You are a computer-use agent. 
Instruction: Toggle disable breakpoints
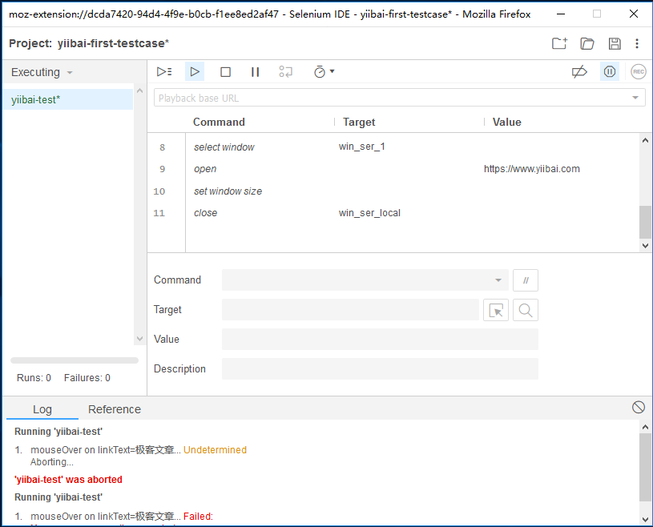pyautogui.click(x=579, y=72)
